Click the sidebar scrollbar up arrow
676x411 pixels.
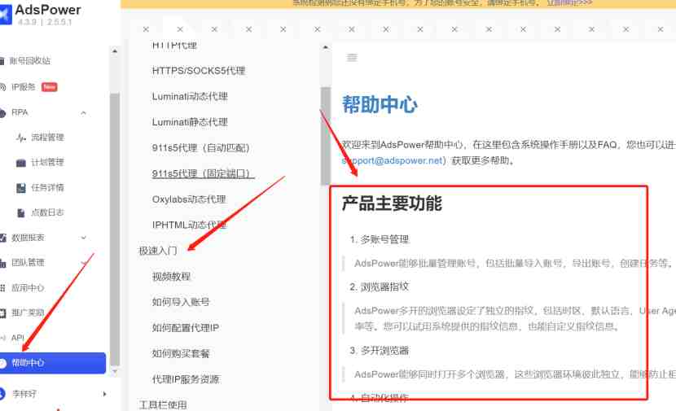click(115, 50)
